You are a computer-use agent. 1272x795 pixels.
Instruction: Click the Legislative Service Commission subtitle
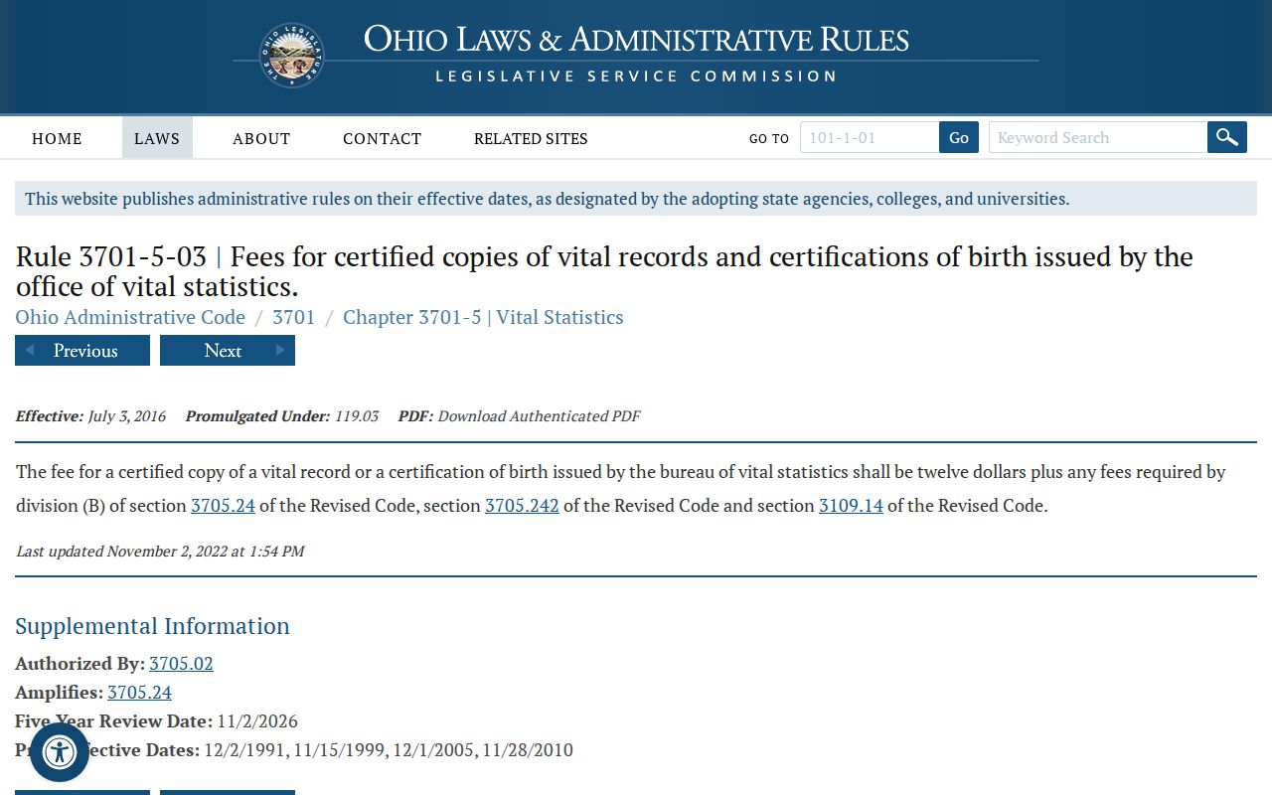coord(636,77)
